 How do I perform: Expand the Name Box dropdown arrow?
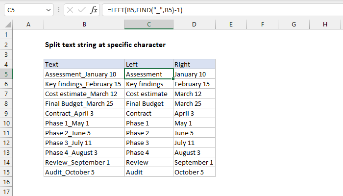(47, 9)
